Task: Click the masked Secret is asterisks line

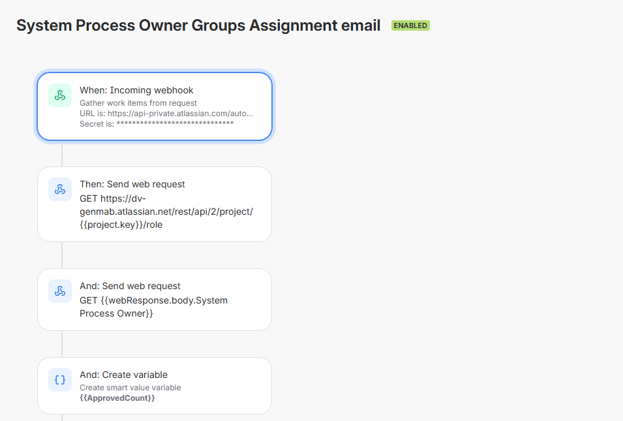Action: 157,123
